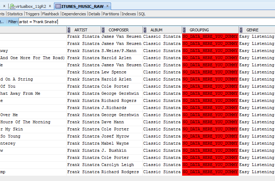Close the ITUNES_MUSIC_RAW tab
275x181 pixels.
(x=107, y=6)
